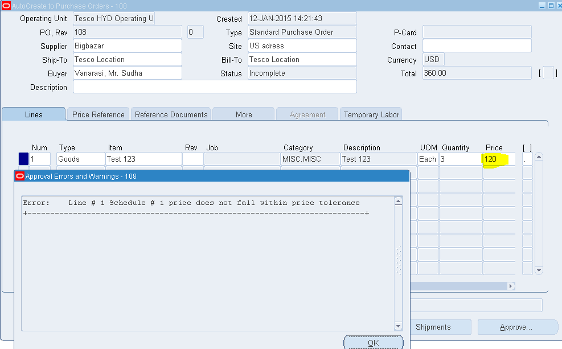The image size is (562, 349).
Task: Click the Category field MISC.MISC
Action: click(310, 159)
